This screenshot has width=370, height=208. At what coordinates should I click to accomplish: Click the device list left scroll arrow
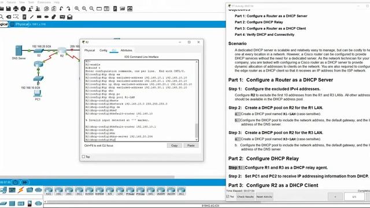click(45, 202)
